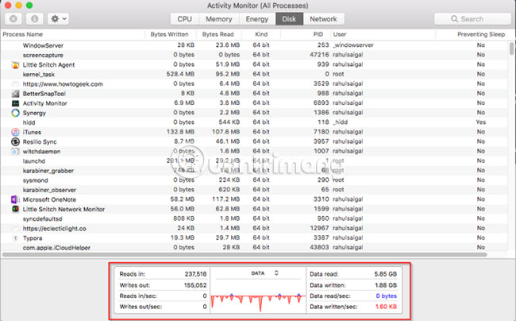Click the BetterSnapTool icon
Image resolution: width=516 pixels, height=321 pixels.
[x=15, y=94]
